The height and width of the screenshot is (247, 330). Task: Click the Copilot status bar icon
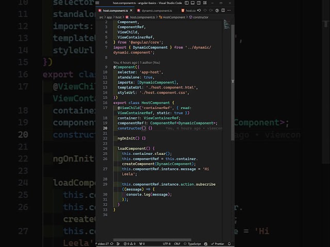pyautogui.click(x=206, y=244)
